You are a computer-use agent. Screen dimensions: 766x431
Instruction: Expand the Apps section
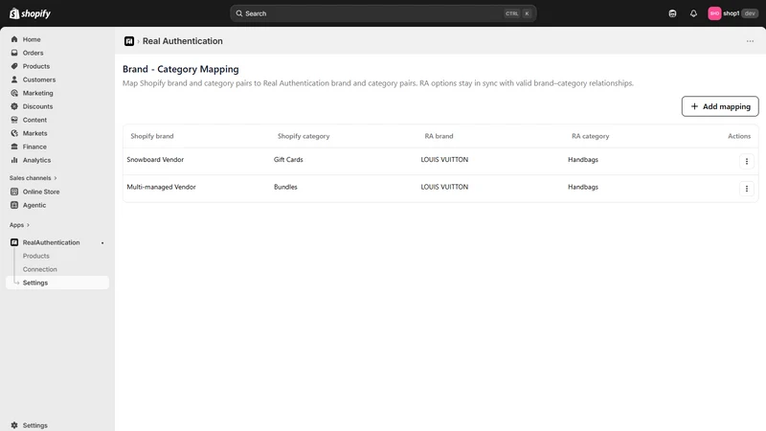click(x=19, y=225)
